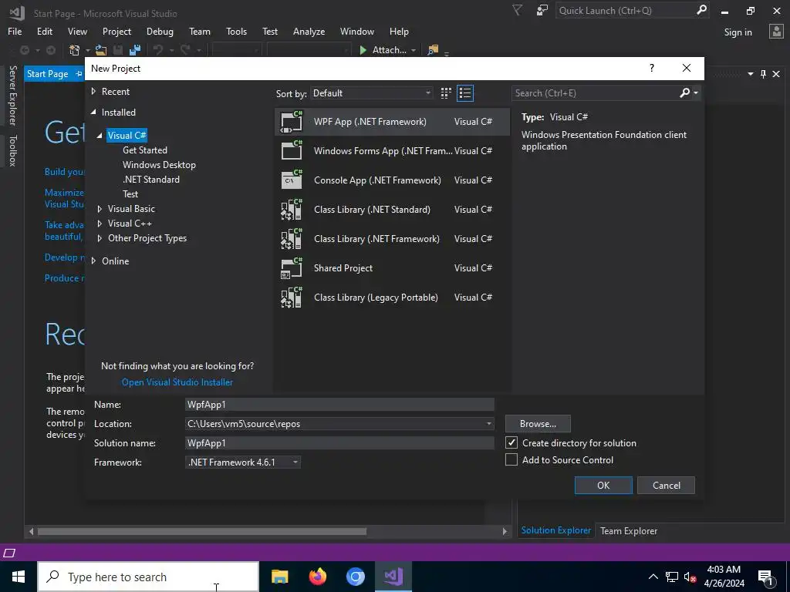Viewport: 790px width, 592px height.
Task: Click the Save All toolbar icon
Action: (x=135, y=50)
